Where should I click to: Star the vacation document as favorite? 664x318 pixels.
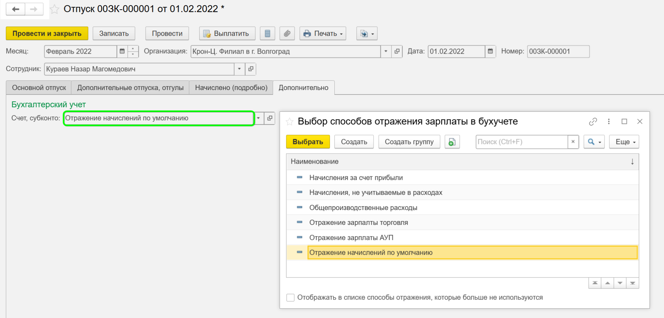[54, 9]
